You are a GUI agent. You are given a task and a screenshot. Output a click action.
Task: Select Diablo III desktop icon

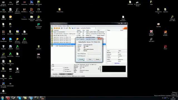3,18
